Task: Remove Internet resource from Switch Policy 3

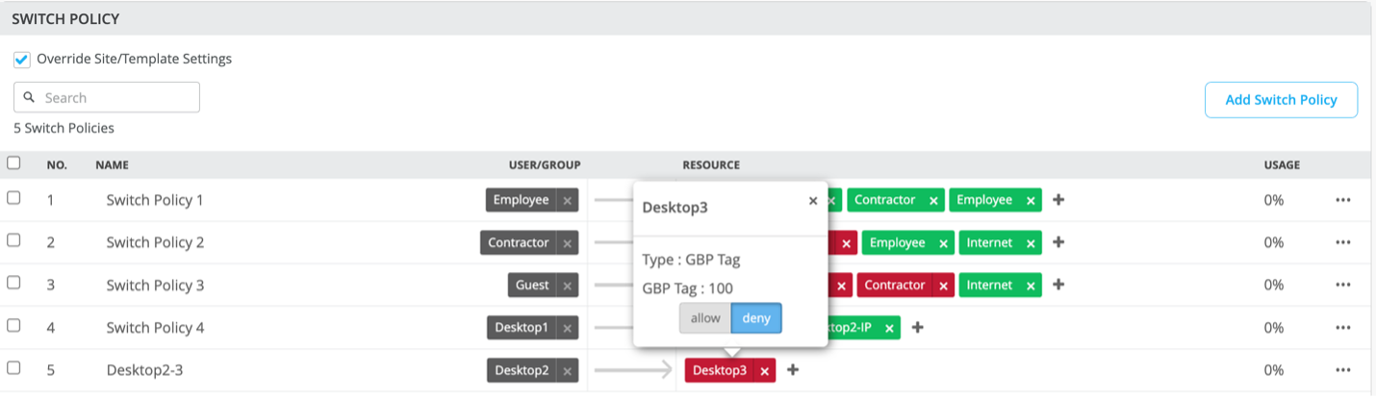Action: [1031, 286]
